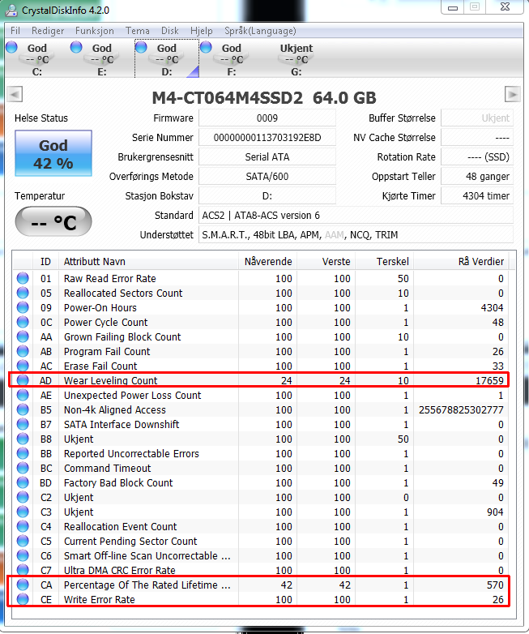Click the temperature display button
Viewport: 529px width, 634px height.
[x=53, y=221]
